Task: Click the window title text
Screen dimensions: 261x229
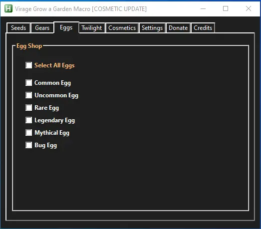Action: click(x=81, y=9)
